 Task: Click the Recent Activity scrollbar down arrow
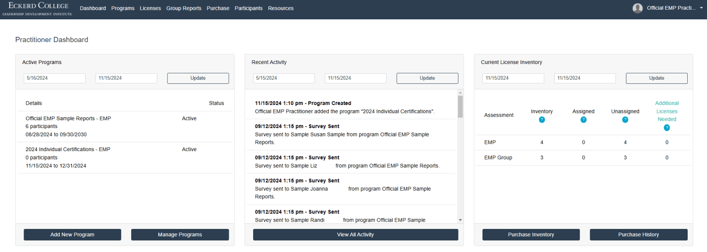click(x=460, y=220)
